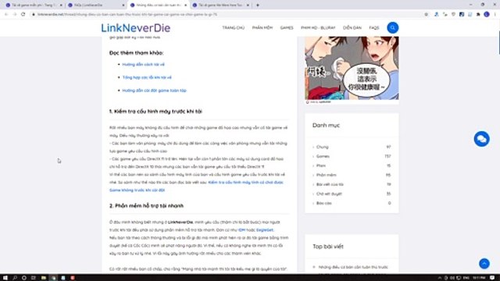500x281 pixels.
Task: Open DIỄN ĐÀN in the navigation
Action: tap(352, 28)
